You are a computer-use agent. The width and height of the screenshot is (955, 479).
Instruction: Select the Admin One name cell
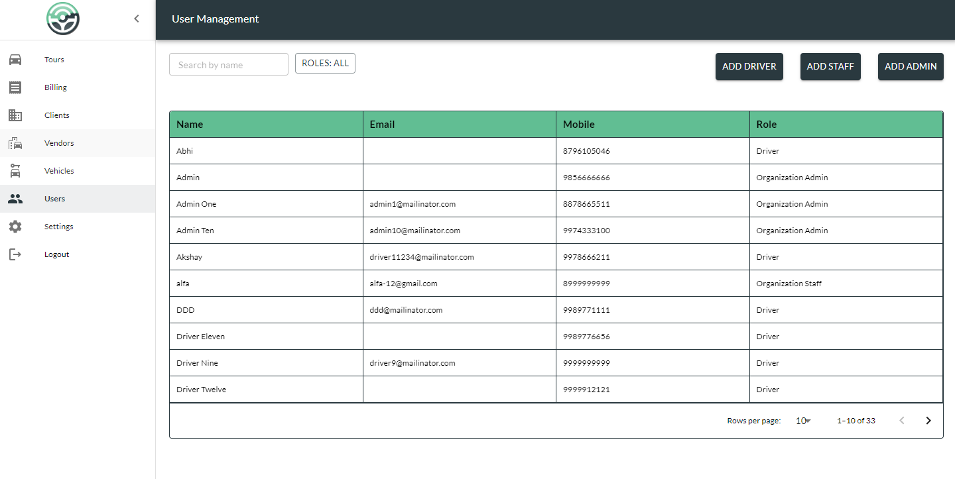coord(266,204)
